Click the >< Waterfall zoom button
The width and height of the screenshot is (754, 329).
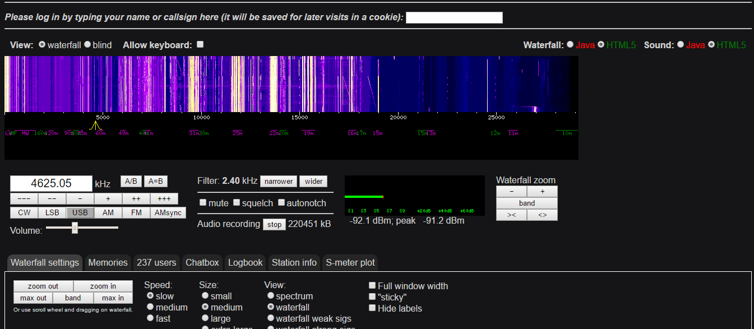(511, 215)
